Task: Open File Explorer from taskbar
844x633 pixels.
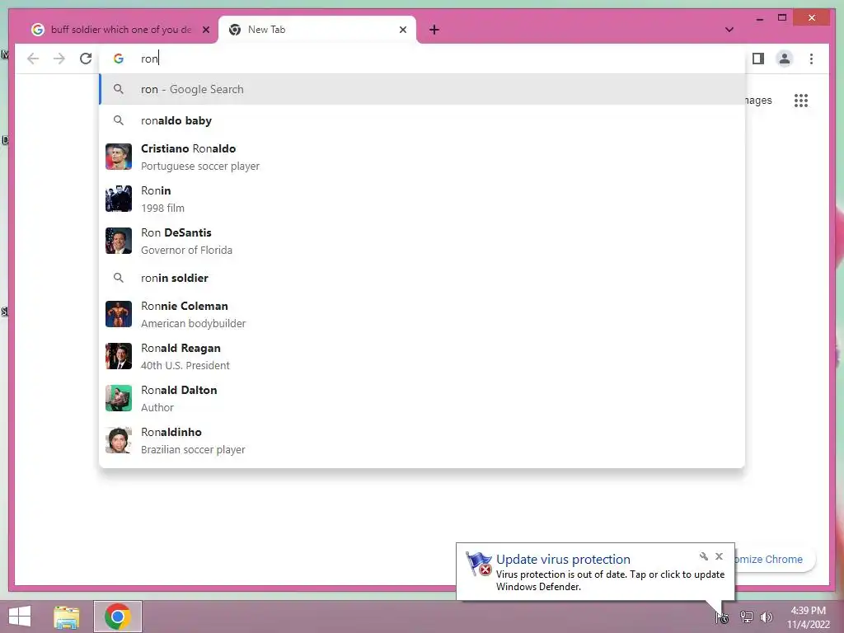Action: 66,617
